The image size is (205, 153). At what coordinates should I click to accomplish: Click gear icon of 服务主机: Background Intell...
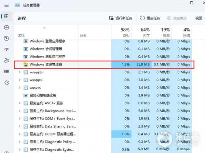point(26,111)
